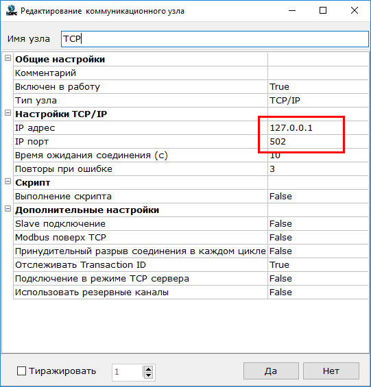
Task: Click the Slave подключение label
Action: coord(60,223)
